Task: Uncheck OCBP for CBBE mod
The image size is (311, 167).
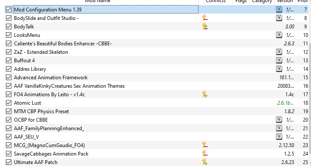Action: click(8, 120)
